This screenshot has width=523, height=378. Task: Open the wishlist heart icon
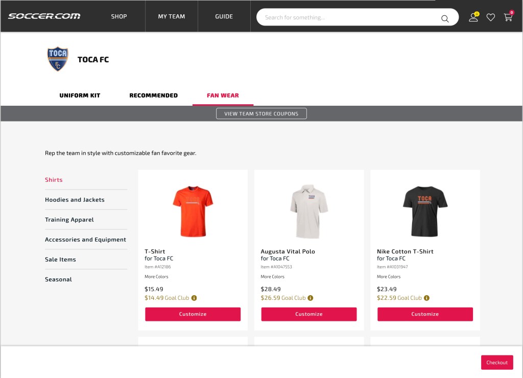(x=490, y=17)
